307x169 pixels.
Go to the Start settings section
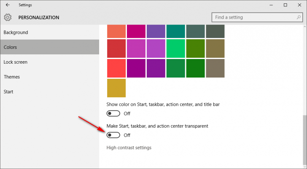[8, 91]
